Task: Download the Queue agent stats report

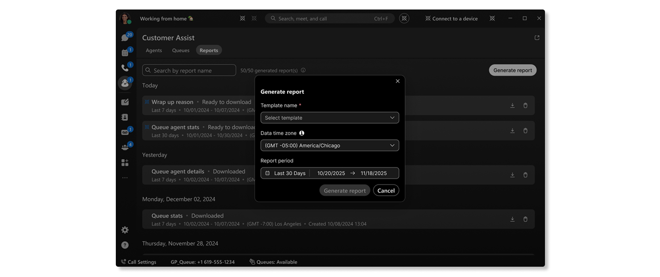Action: click(x=512, y=131)
